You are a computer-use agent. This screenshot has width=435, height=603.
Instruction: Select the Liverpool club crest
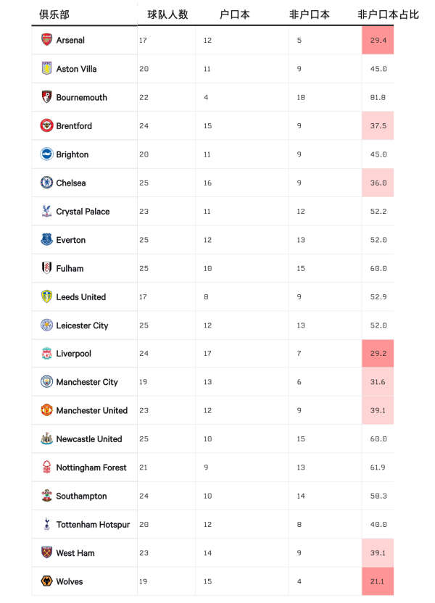[46, 354]
